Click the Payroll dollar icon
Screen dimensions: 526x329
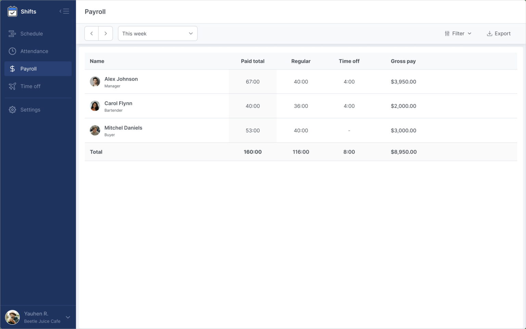[x=12, y=69]
